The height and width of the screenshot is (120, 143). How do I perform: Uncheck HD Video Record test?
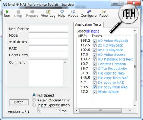coord(95,55)
